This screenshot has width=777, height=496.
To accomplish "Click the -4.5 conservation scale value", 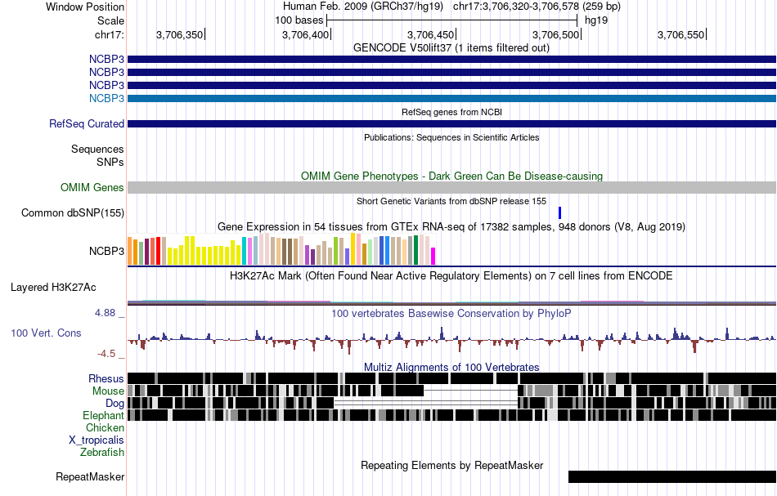I will click(x=106, y=354).
